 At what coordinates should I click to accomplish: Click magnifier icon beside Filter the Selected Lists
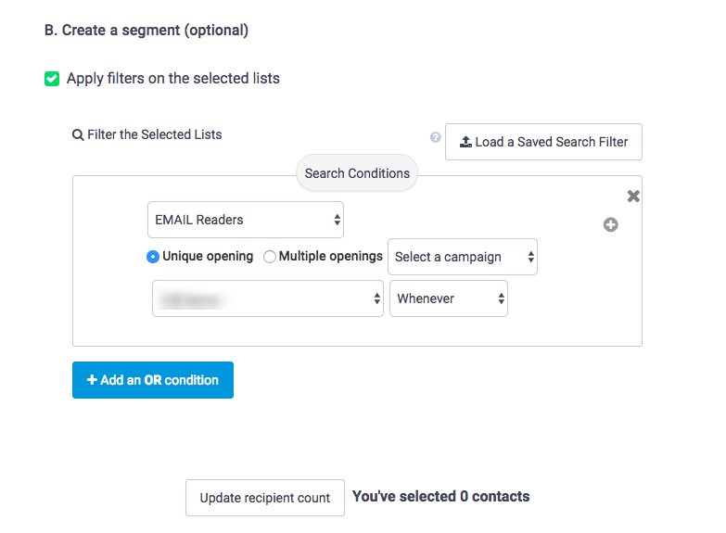(78, 134)
